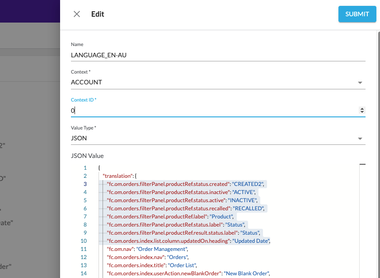This screenshot has width=380, height=278.
Task: Click the Edit panel's vertical scrollbar
Action: pyautogui.click(x=378, y=135)
